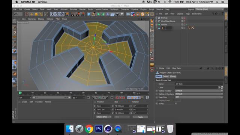Click the Record Active Objects button
240x135 pixels.
(x=117, y=97)
